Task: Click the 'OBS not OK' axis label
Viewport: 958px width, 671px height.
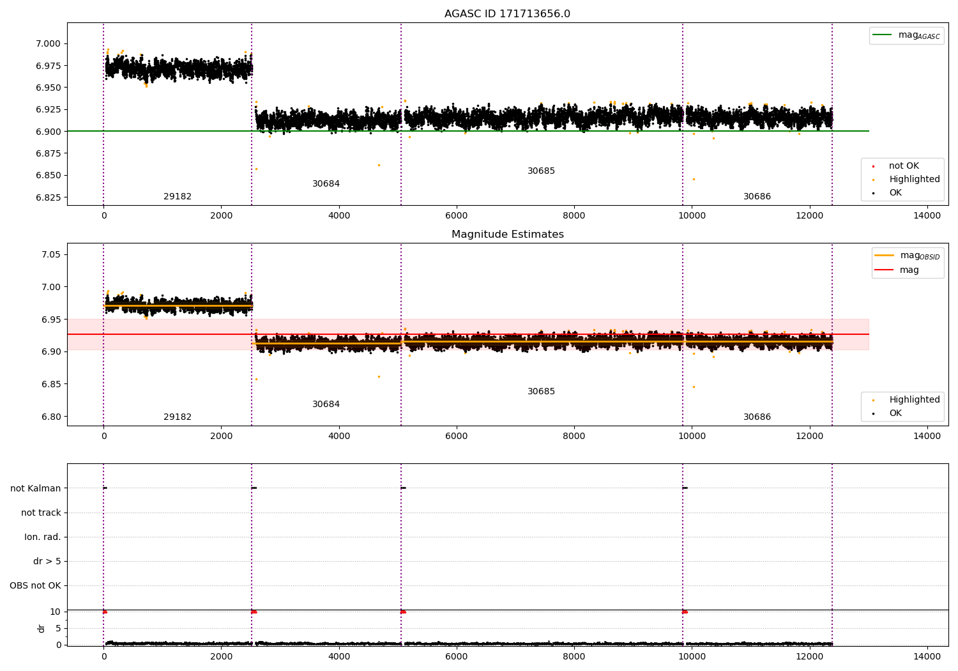Action: [x=35, y=586]
